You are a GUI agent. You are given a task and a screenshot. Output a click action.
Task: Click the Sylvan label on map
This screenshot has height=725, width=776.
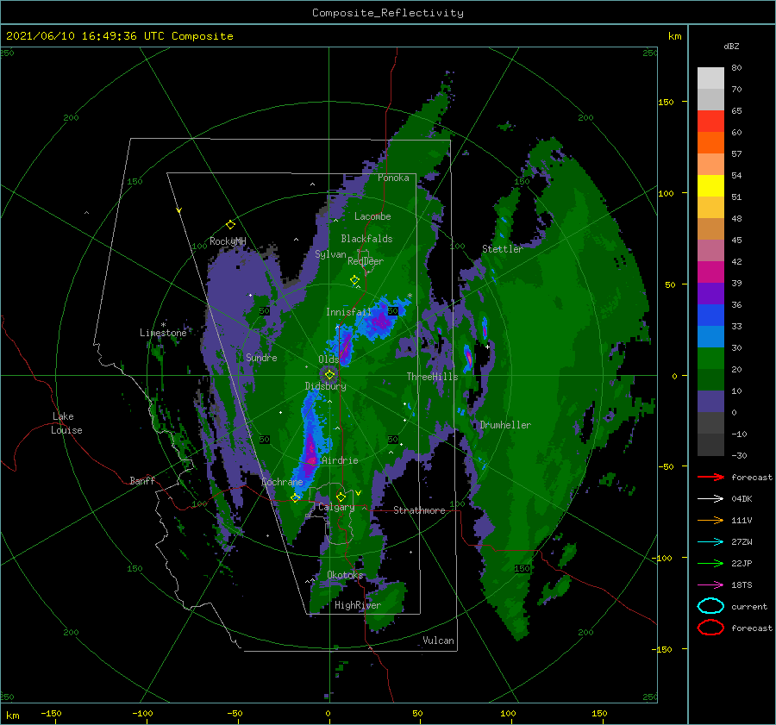[x=330, y=254]
